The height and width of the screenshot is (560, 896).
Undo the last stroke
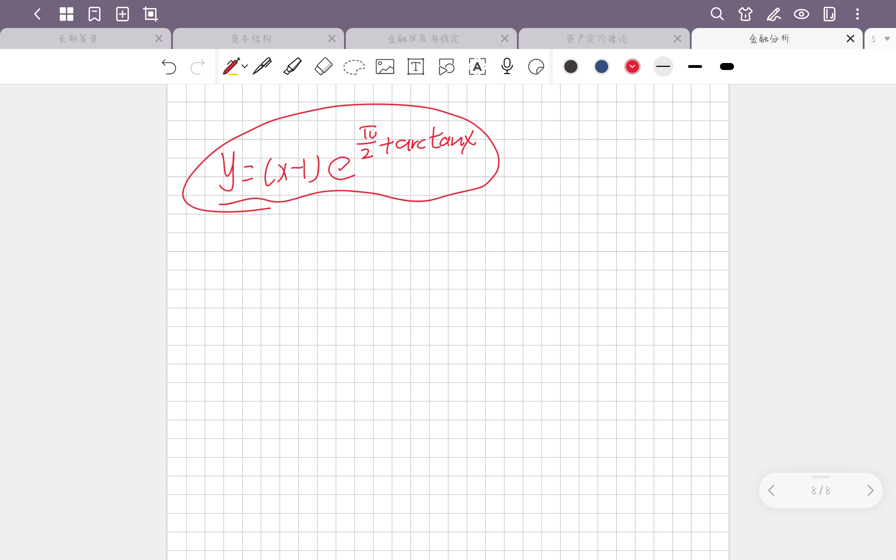[169, 66]
